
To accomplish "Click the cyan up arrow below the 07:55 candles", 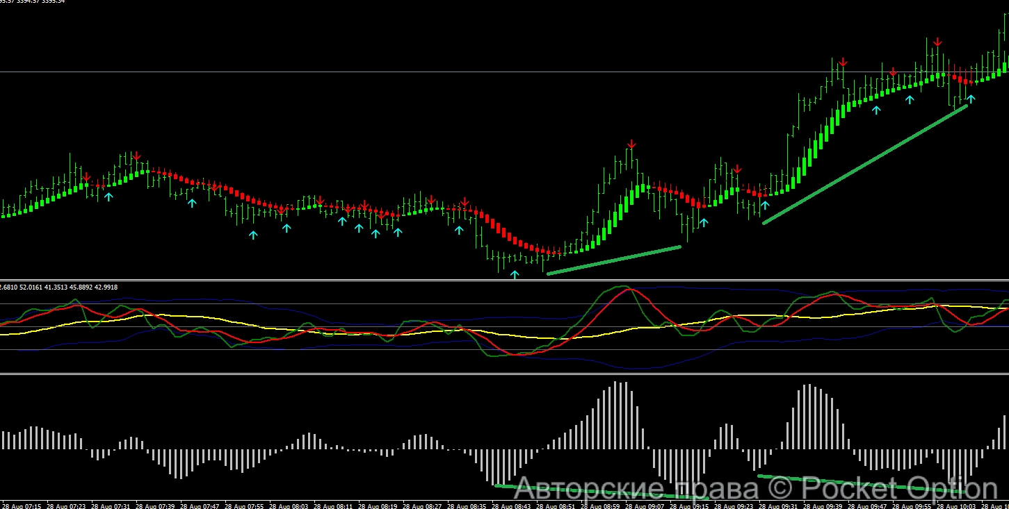I will [x=253, y=235].
